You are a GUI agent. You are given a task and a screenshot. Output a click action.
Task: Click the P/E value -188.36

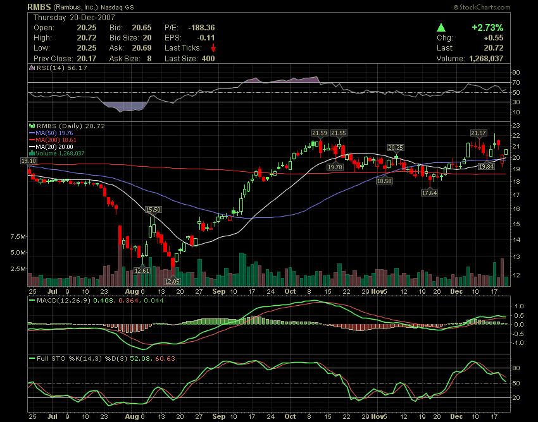[x=201, y=28]
